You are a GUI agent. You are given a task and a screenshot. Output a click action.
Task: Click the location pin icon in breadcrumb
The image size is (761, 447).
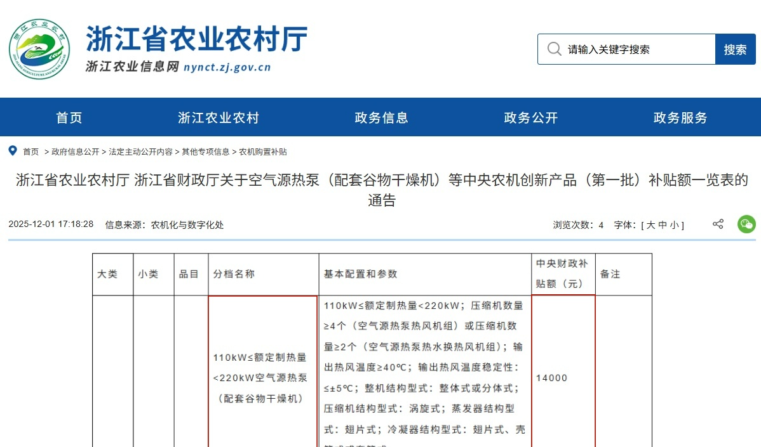(12, 151)
